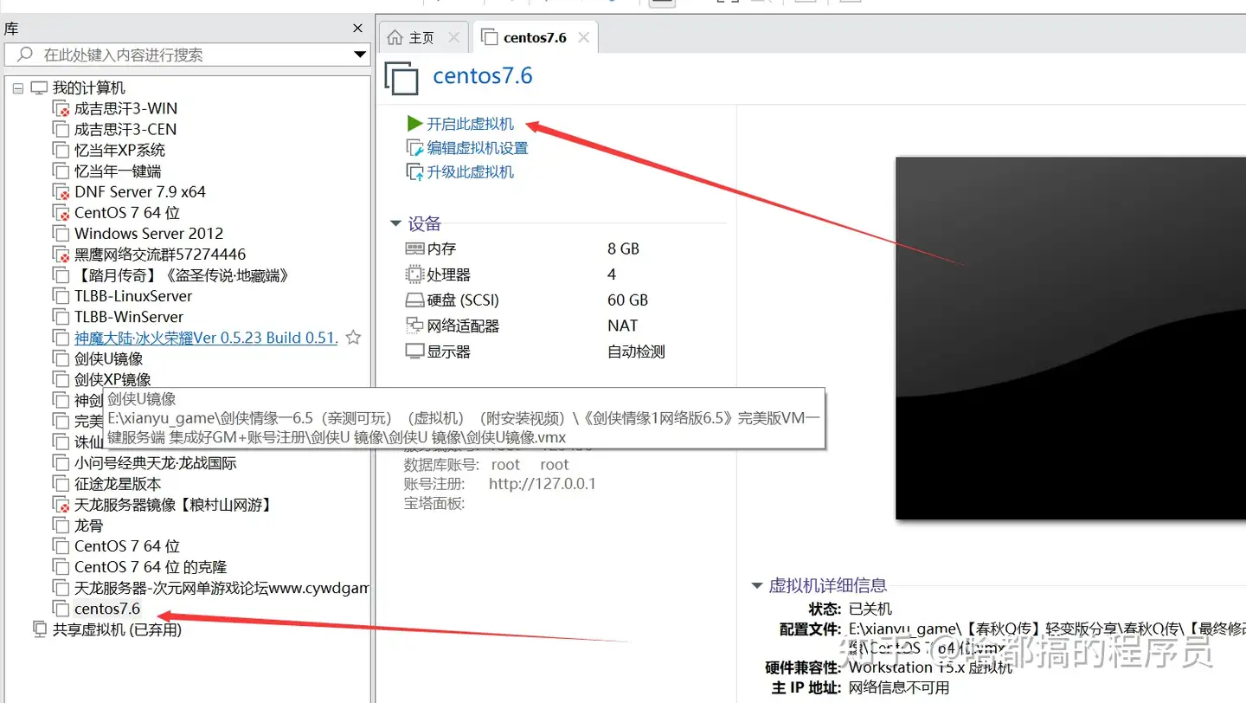The width and height of the screenshot is (1246, 703).
Task: Click 网络信息不可用 IP address value
Action: click(x=899, y=687)
